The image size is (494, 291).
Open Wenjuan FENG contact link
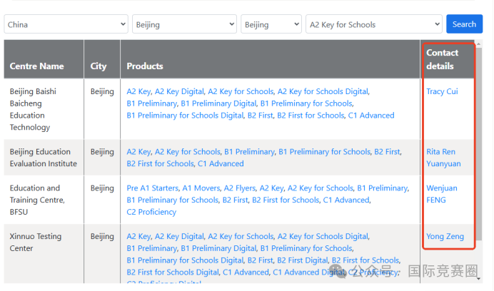(442, 194)
